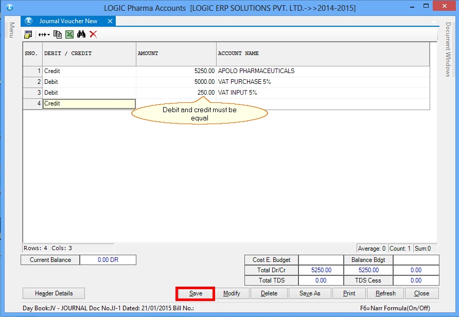Export the grid using the Excel icon
The height and width of the screenshot is (317, 459).
(69, 34)
